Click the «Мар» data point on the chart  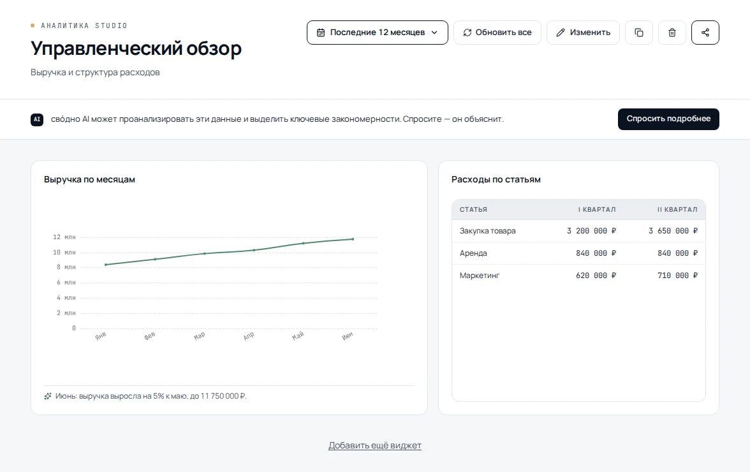[x=205, y=253]
